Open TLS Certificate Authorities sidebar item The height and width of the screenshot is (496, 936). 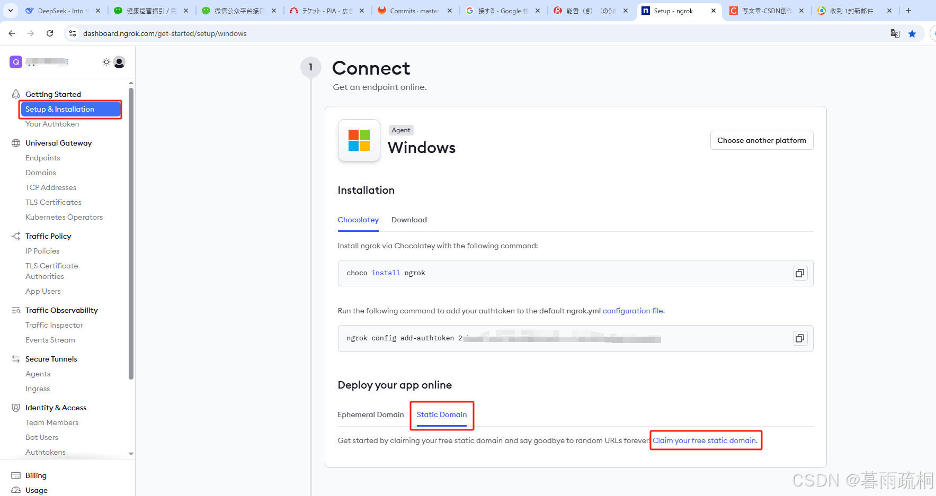(52, 271)
